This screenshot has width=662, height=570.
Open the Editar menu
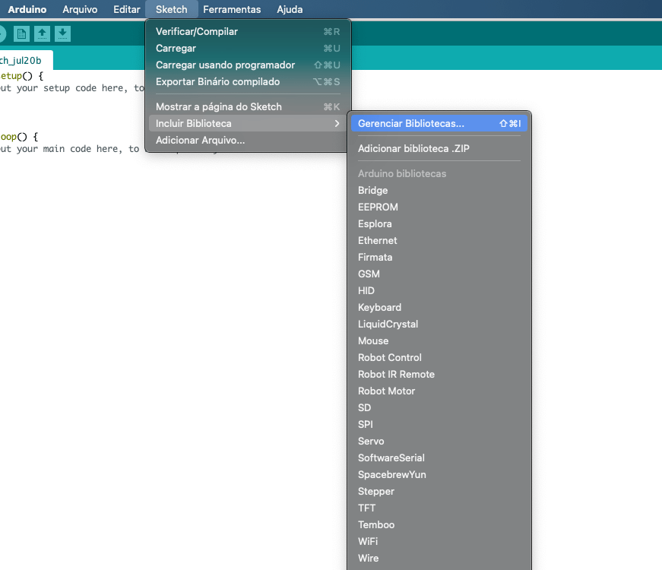point(127,9)
